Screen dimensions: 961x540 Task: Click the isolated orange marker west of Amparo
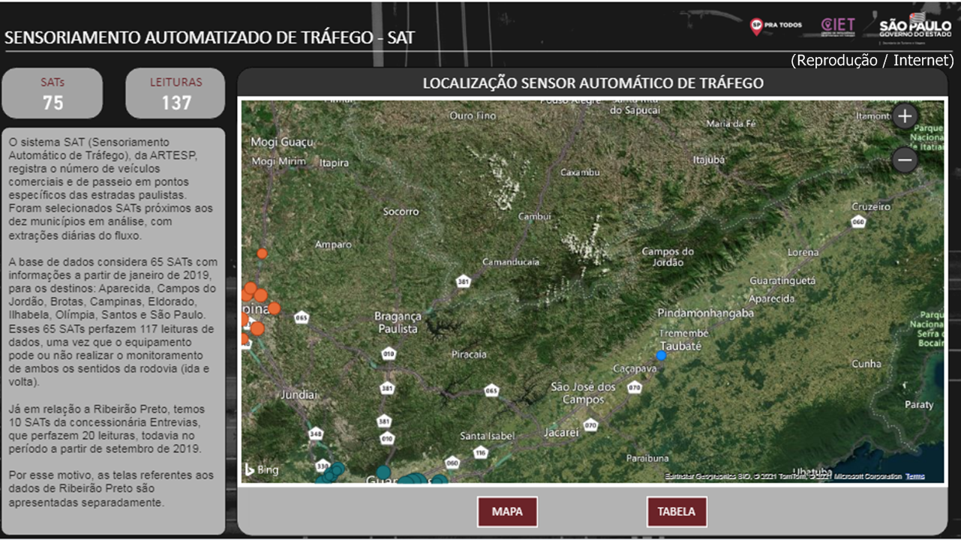[262, 253]
